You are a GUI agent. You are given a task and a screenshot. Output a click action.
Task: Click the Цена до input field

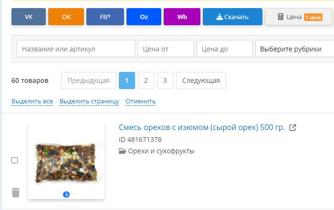[x=225, y=49]
